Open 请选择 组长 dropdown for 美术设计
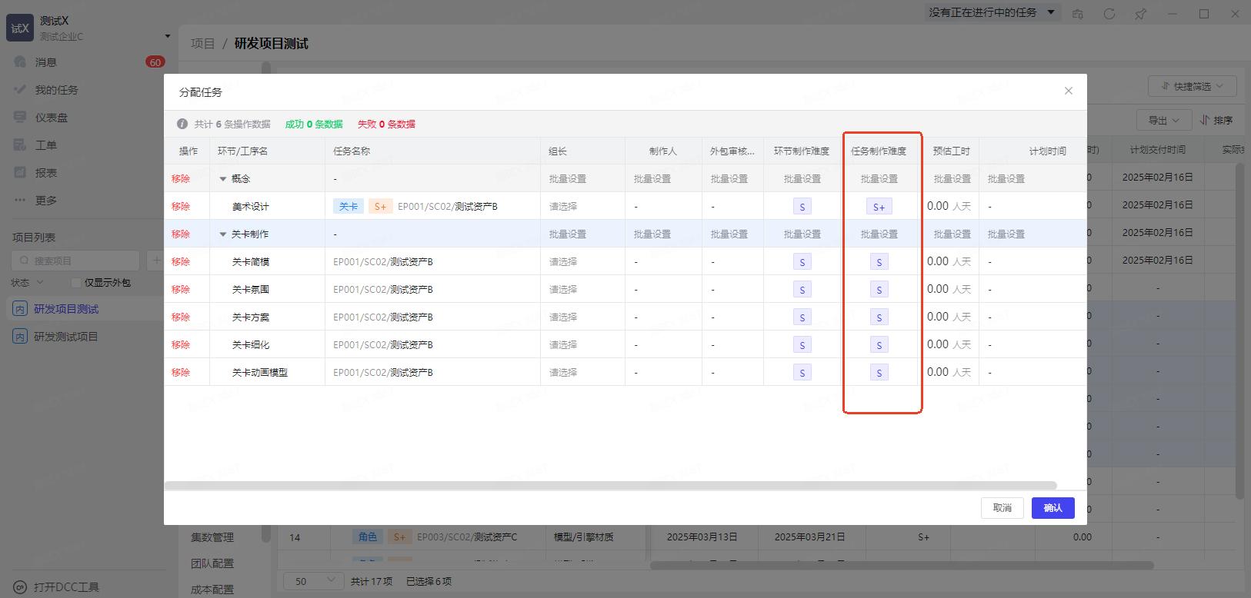The image size is (1251, 598). [x=564, y=207]
